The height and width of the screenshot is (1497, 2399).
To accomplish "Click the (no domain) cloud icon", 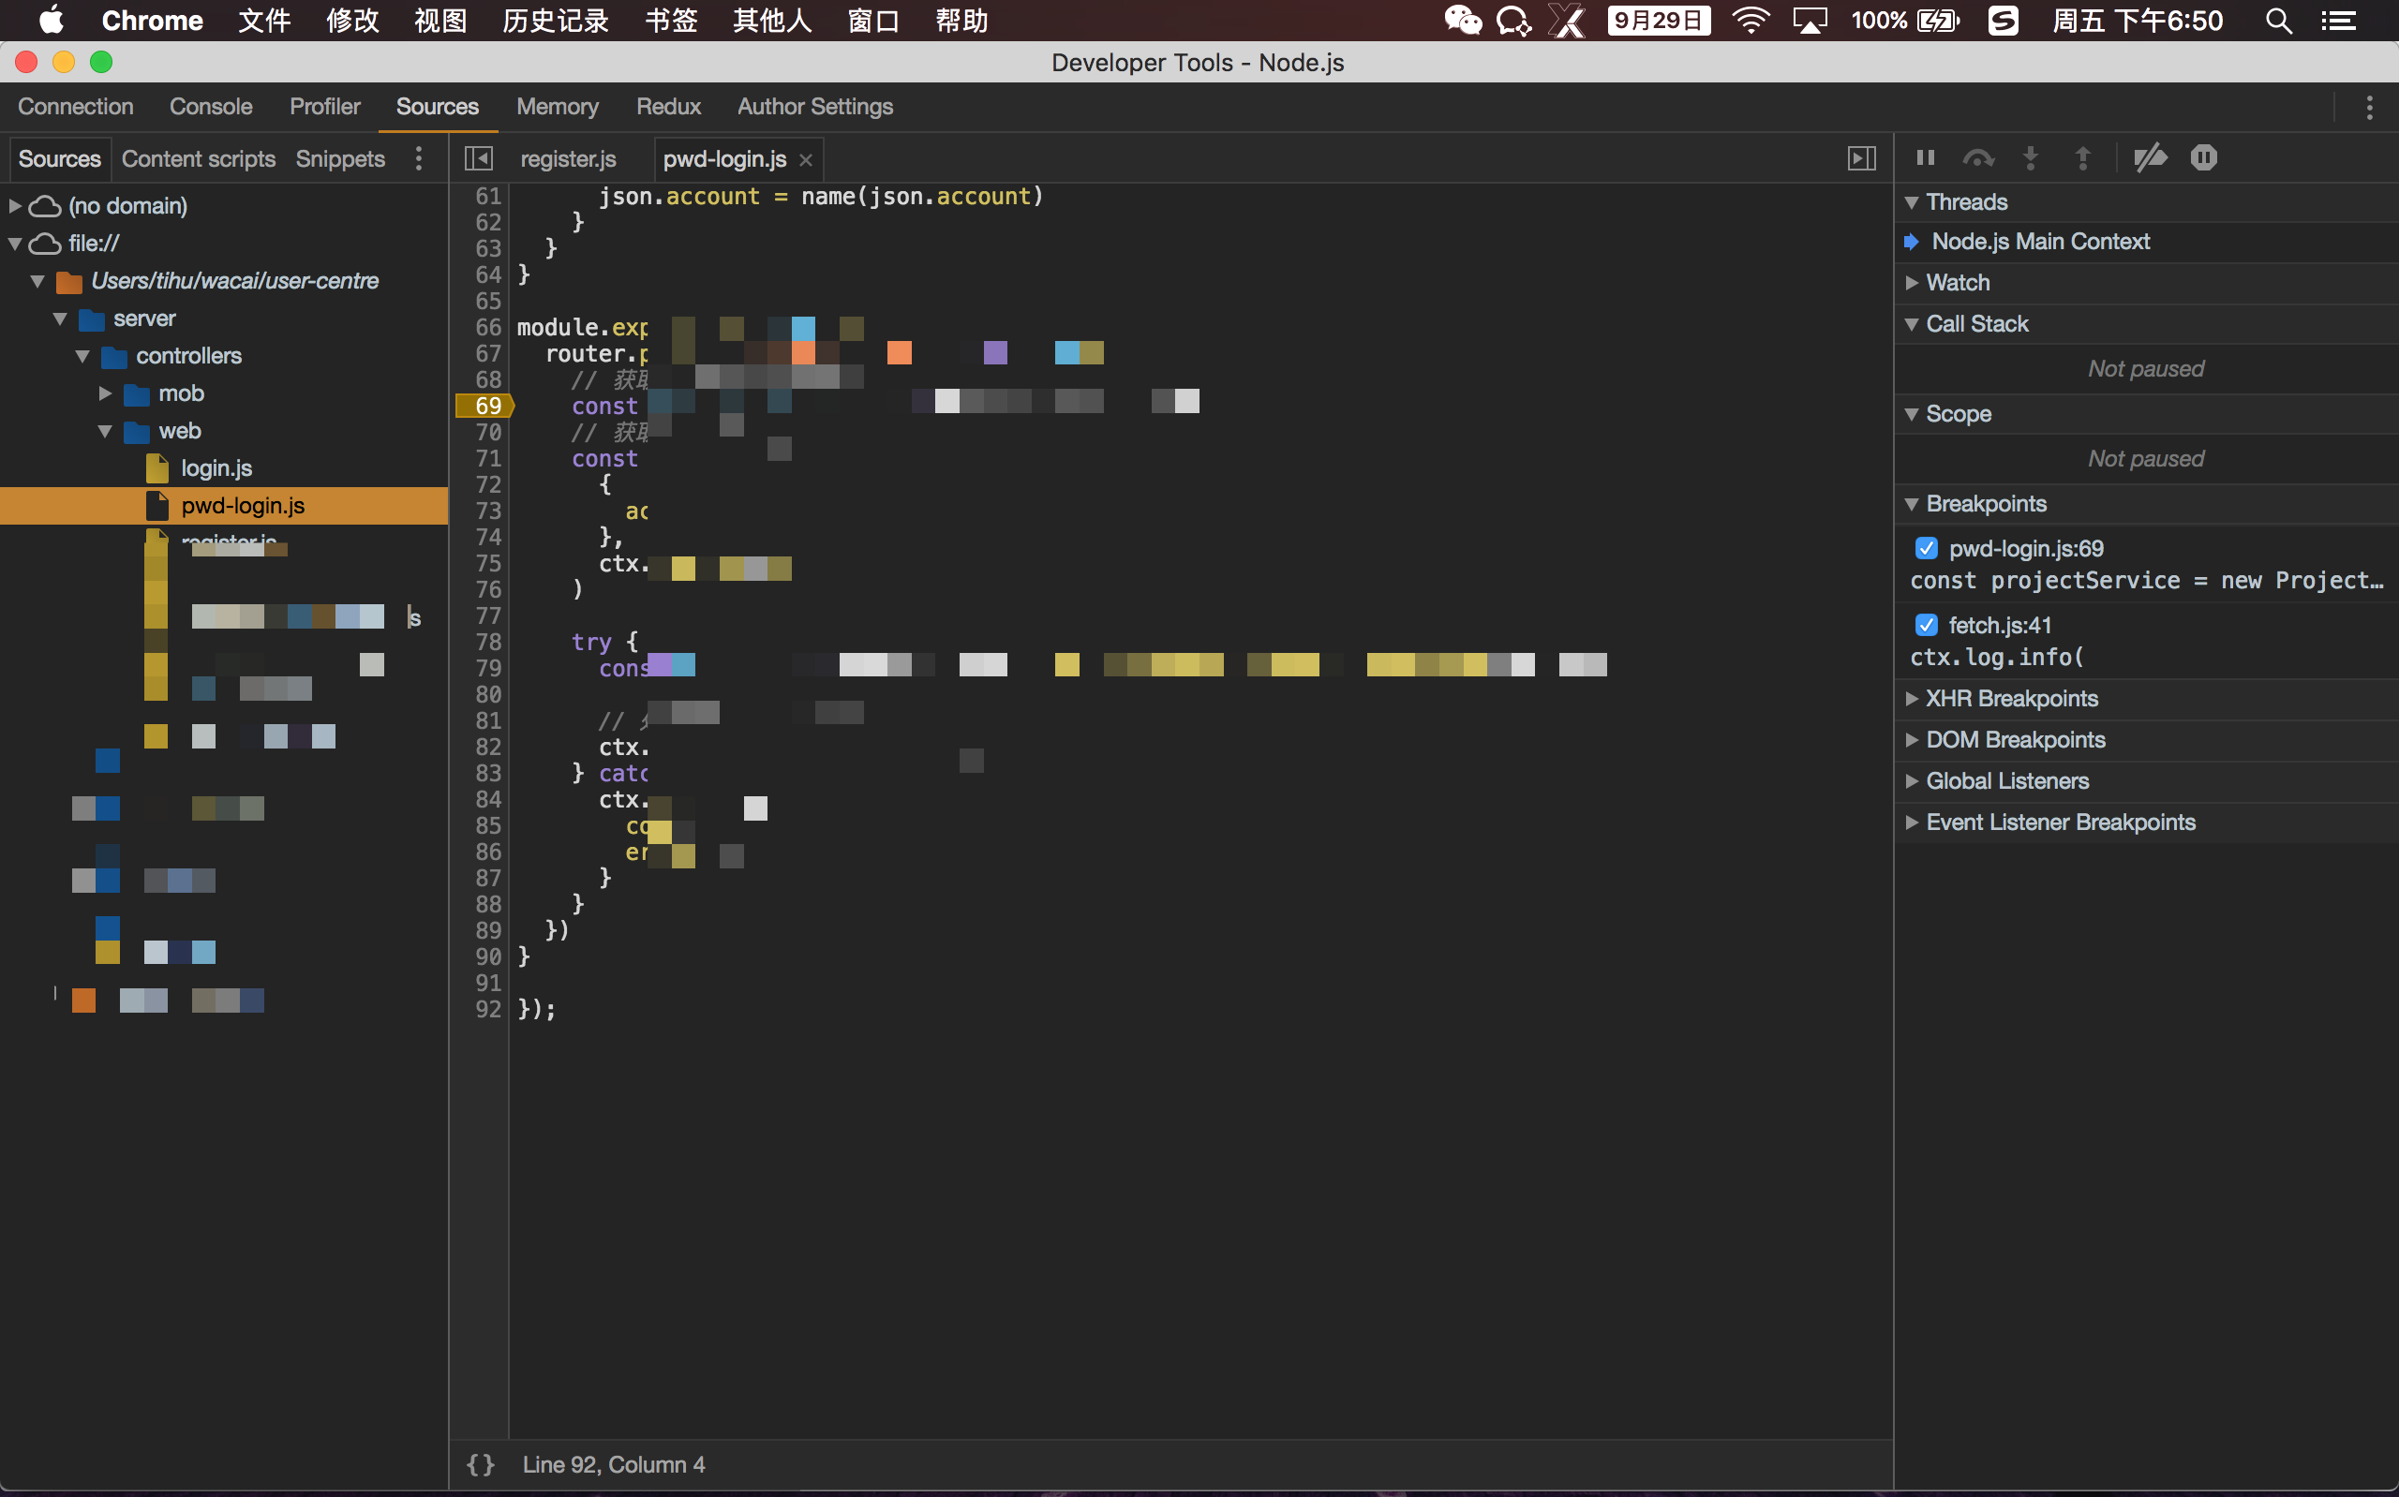I will tap(45, 206).
